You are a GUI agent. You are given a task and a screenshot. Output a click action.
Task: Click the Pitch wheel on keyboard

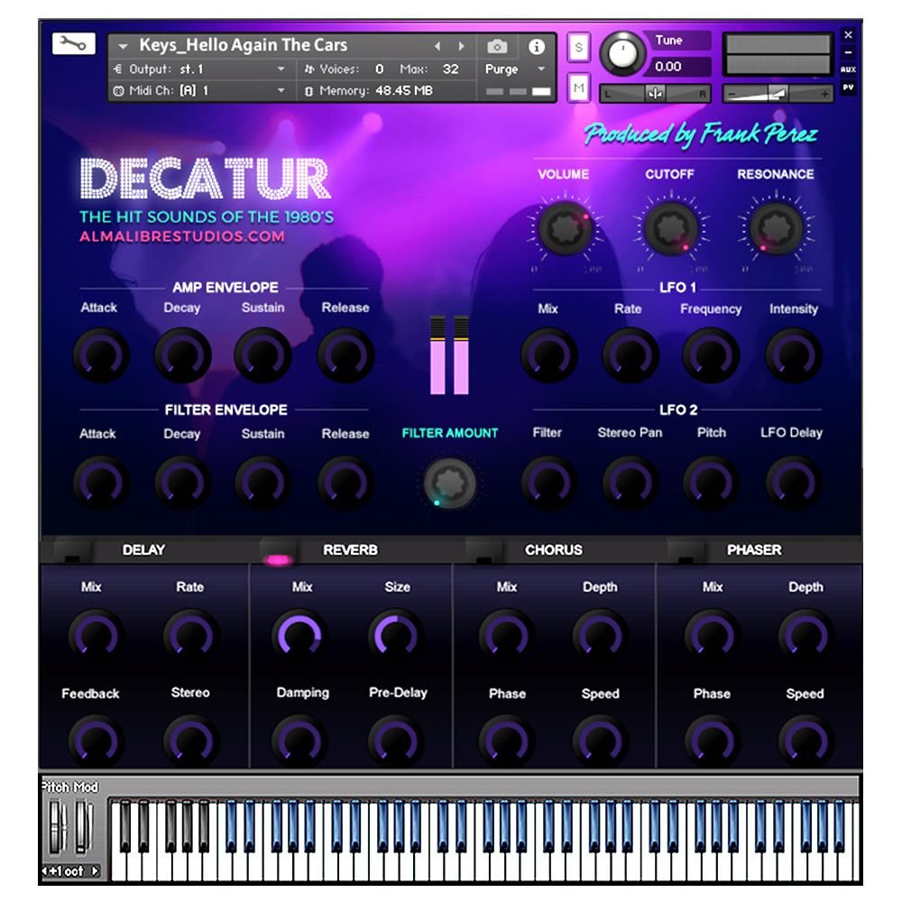[x=58, y=826]
